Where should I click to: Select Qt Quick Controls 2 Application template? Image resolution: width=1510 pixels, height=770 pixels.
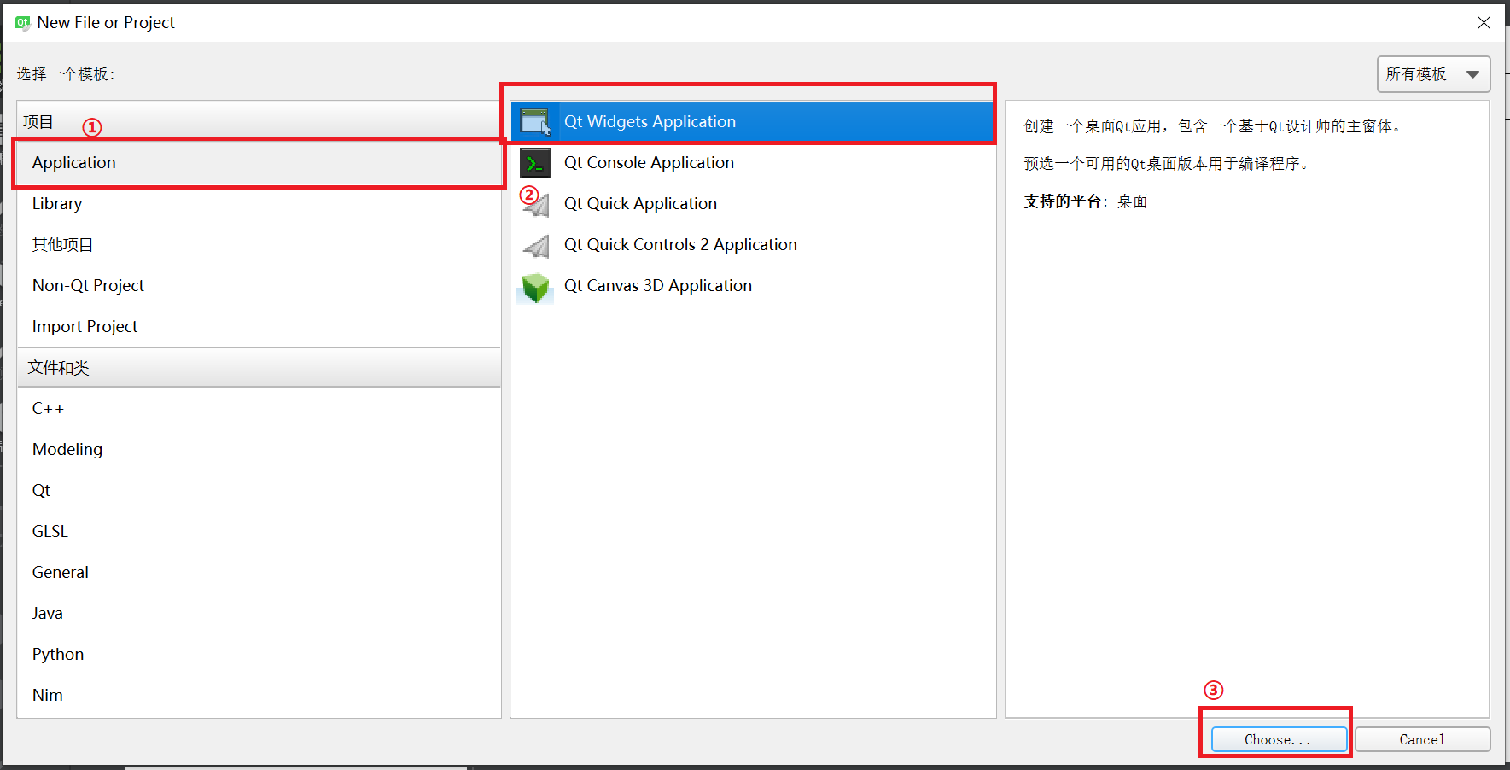coord(753,245)
